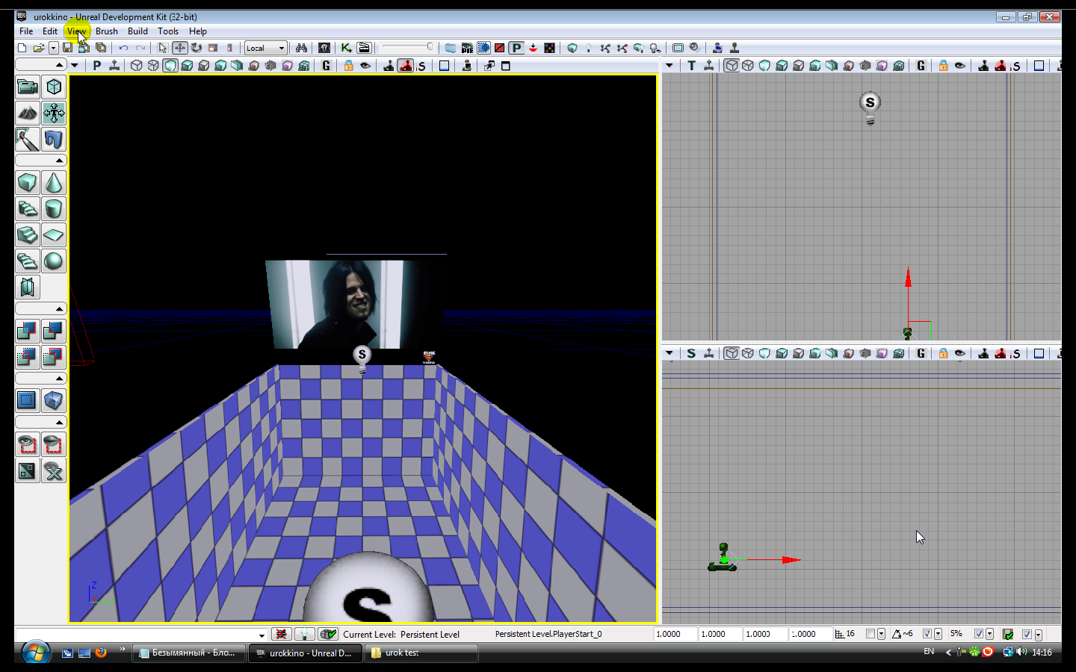Toggle the rotation grid snap checkbox
The width and height of the screenshot is (1076, 672).
point(927,634)
